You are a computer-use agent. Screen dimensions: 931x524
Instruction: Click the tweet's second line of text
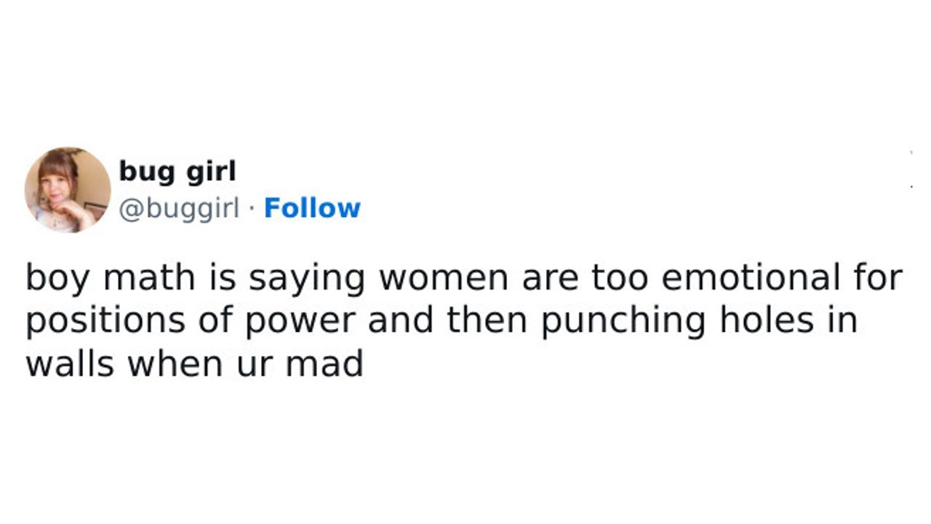[x=441, y=321]
